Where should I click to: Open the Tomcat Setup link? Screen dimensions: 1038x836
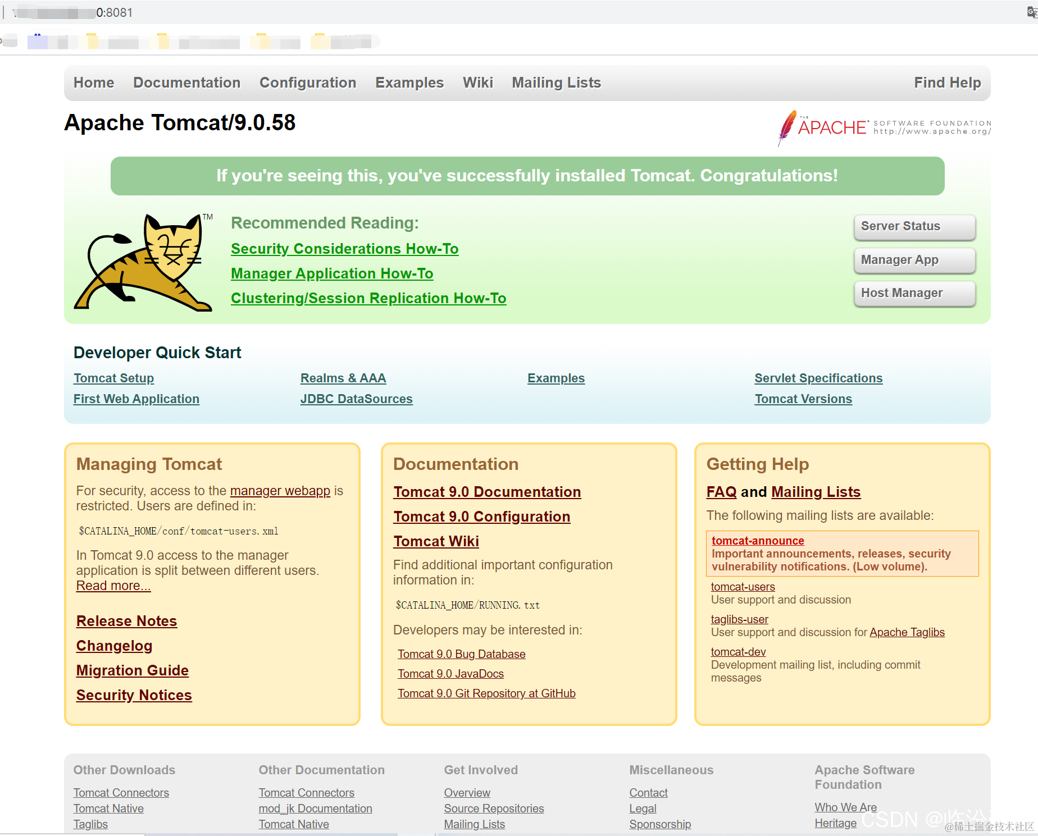tap(113, 378)
